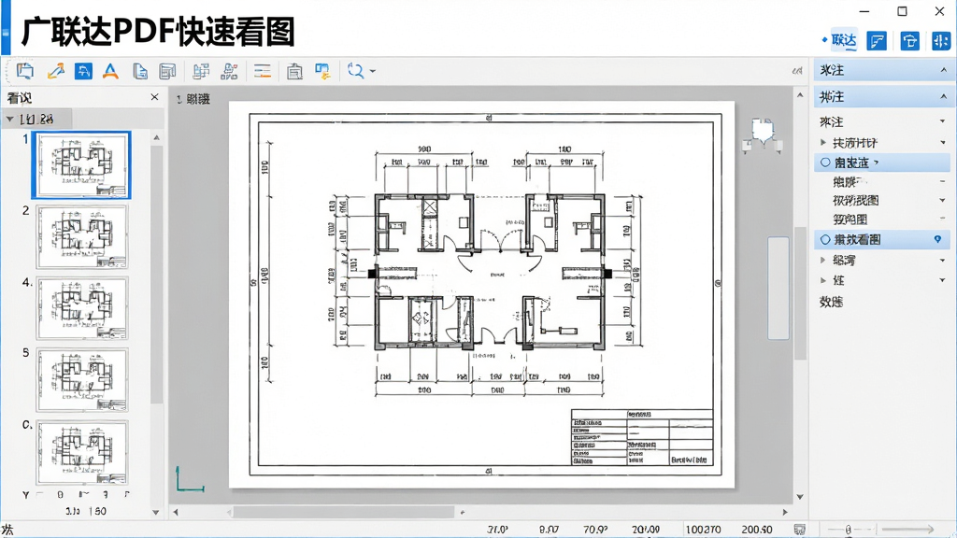Select the upper circle radio row in right panel

(x=882, y=163)
